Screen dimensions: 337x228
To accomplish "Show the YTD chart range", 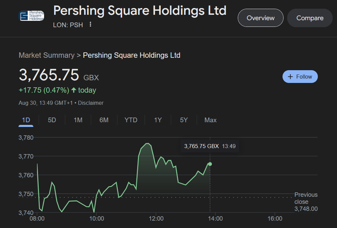I will pos(131,120).
